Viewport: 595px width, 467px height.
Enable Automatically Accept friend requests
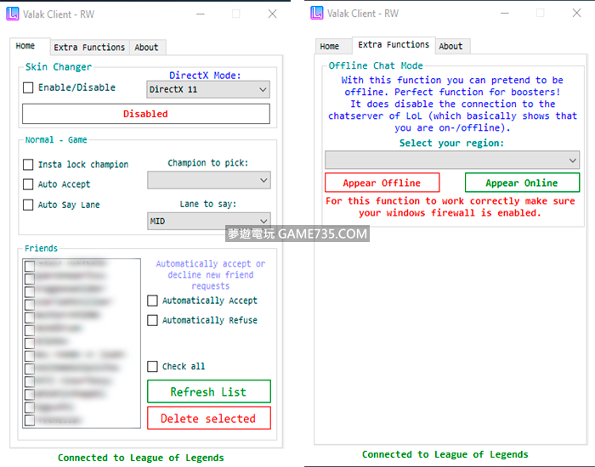[152, 301]
